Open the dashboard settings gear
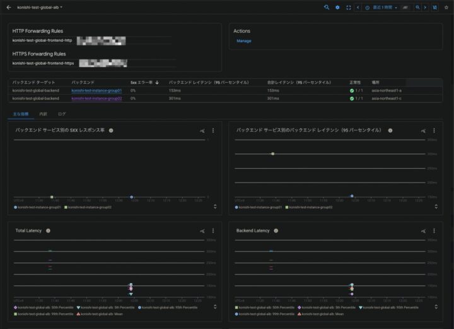Viewport: 454px width, 329px height. coord(337,7)
